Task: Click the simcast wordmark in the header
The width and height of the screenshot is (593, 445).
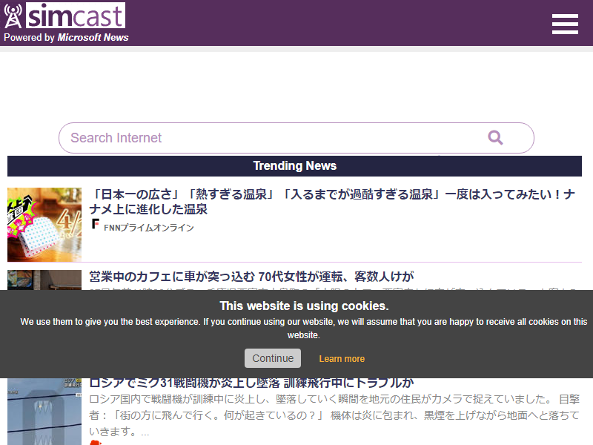Action: click(75, 16)
